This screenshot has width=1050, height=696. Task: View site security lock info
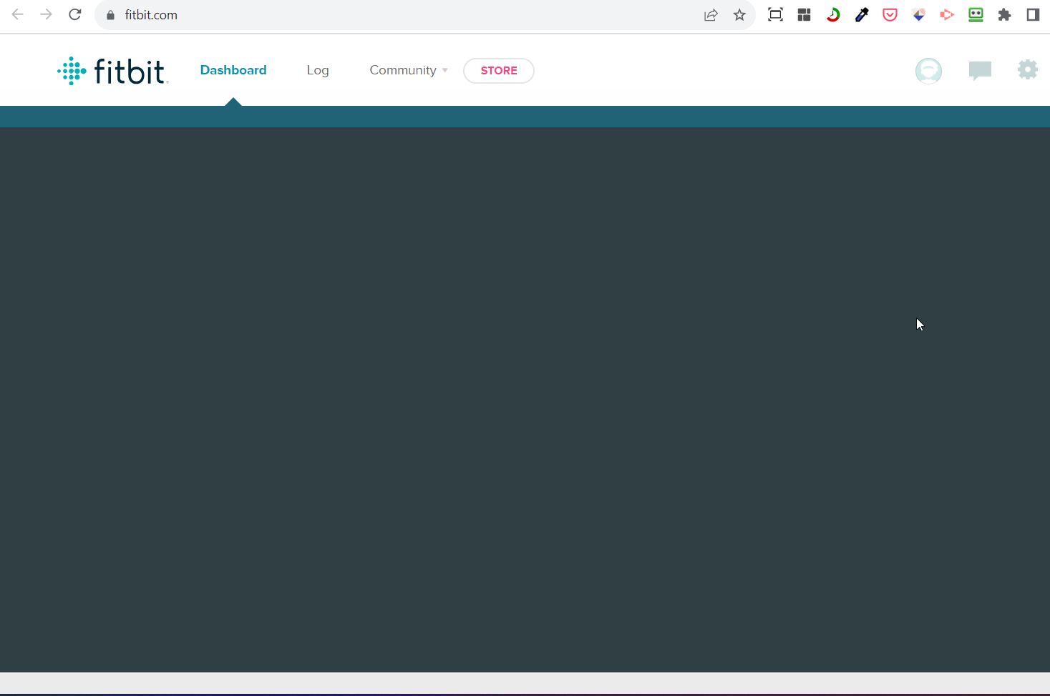tap(110, 15)
